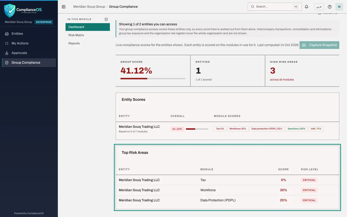The image size is (347, 217).
Task: Click the AML 70% chip
Action: [x=316, y=129]
